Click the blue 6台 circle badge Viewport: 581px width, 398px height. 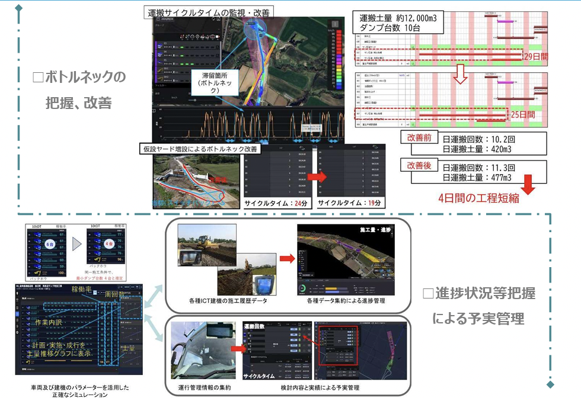pyautogui.click(x=49, y=244)
